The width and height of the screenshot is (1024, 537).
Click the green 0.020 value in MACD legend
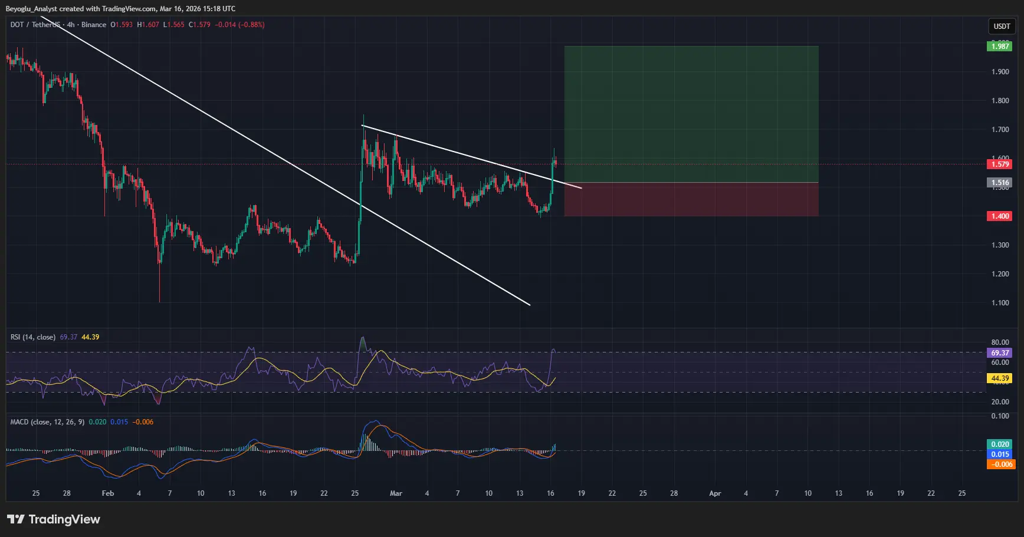pyautogui.click(x=97, y=422)
